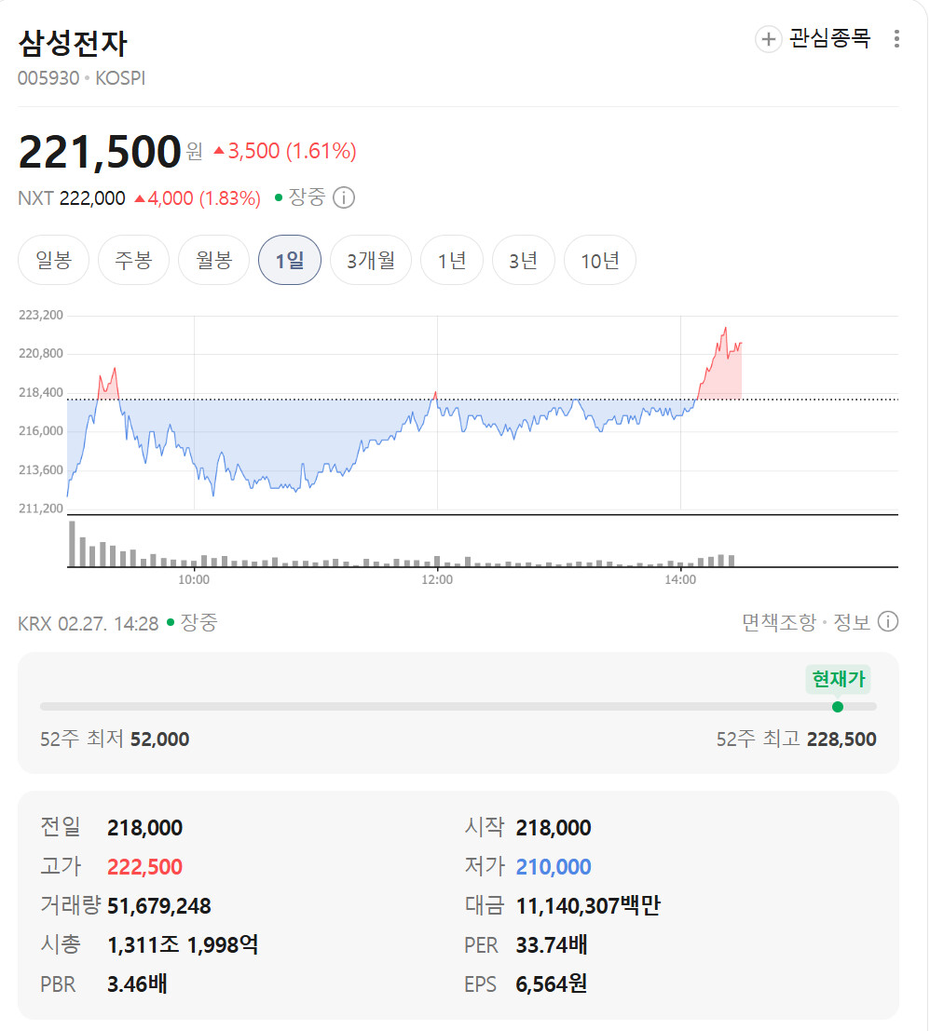Show the 1년 price chart
Image resolution: width=930 pixels, height=1031 pixels.
click(x=451, y=260)
